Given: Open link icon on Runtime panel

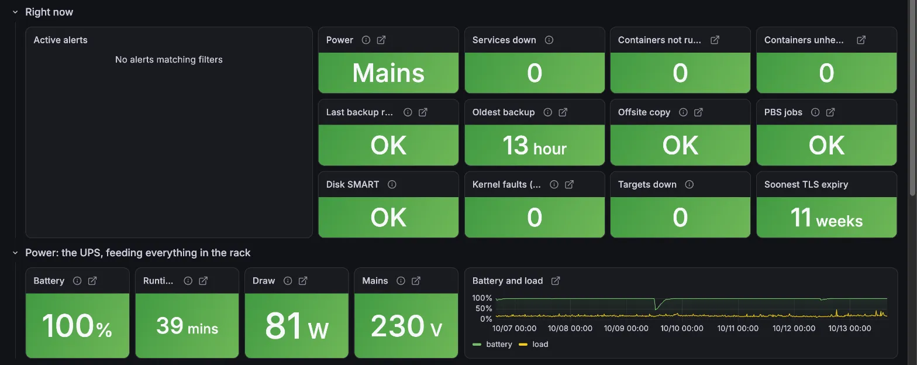Looking at the screenshot, I should click(x=204, y=281).
